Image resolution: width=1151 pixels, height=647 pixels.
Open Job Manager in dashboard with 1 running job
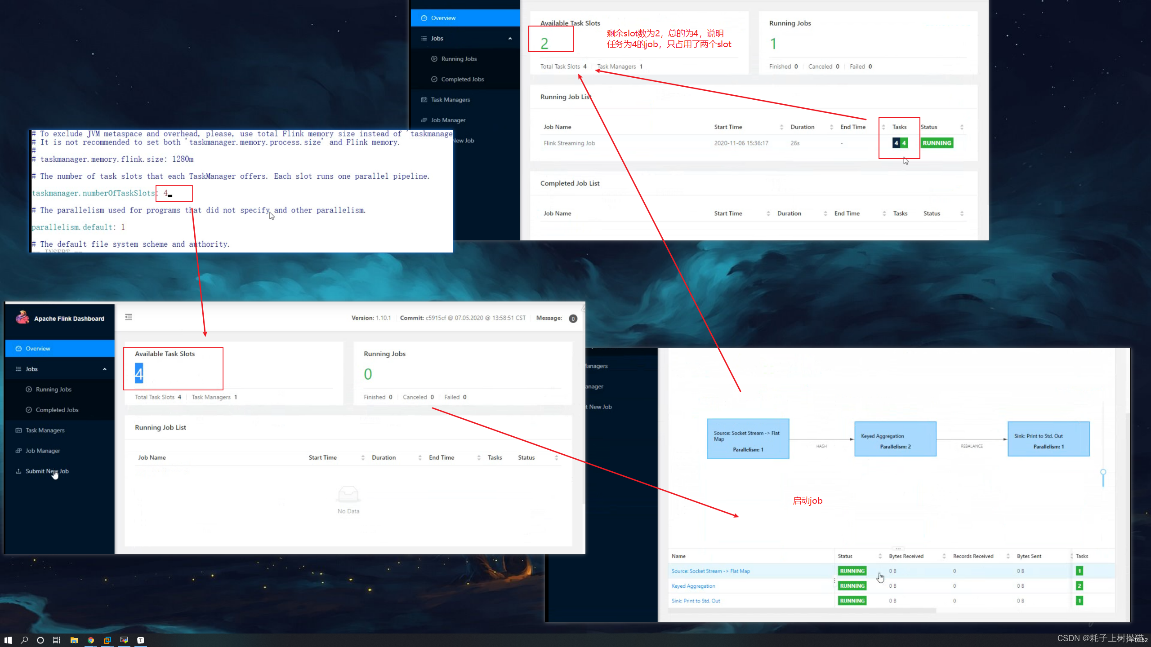click(x=448, y=120)
